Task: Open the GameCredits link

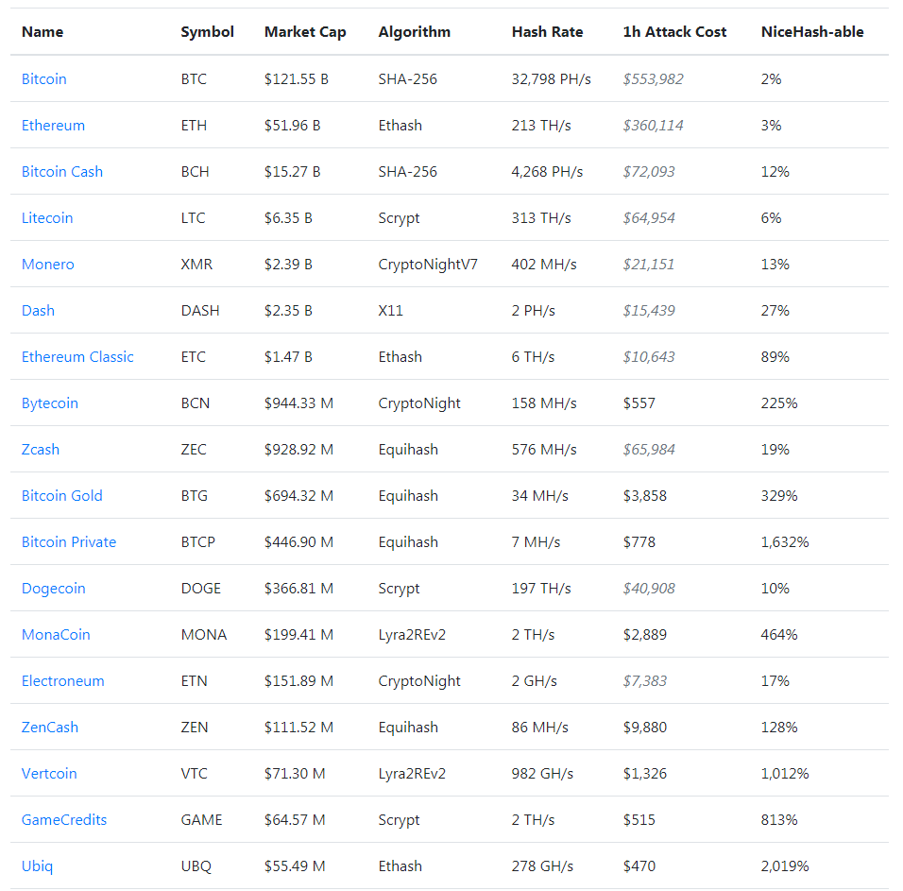Action: pyautogui.click(x=64, y=820)
